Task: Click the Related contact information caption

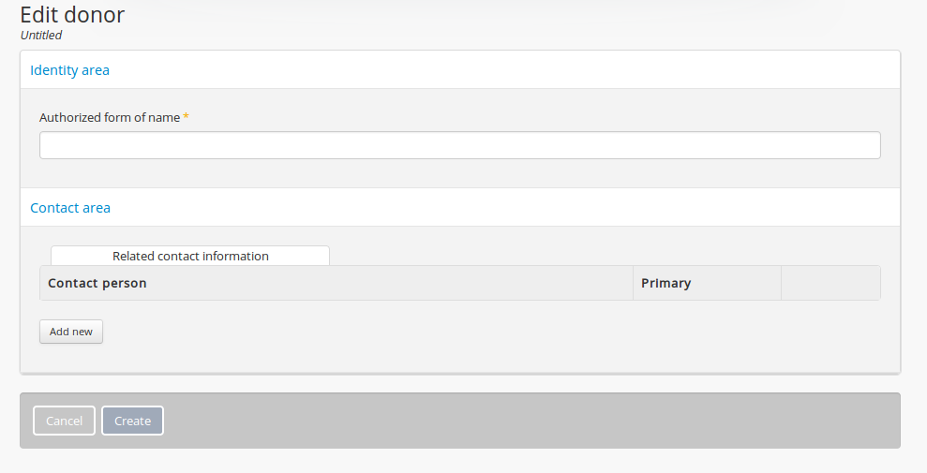Action: point(190,256)
